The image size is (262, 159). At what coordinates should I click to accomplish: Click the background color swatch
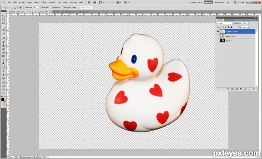(4, 101)
